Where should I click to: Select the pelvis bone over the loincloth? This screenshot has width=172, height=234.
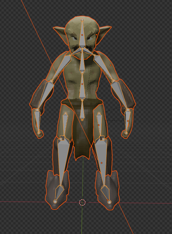(82, 111)
